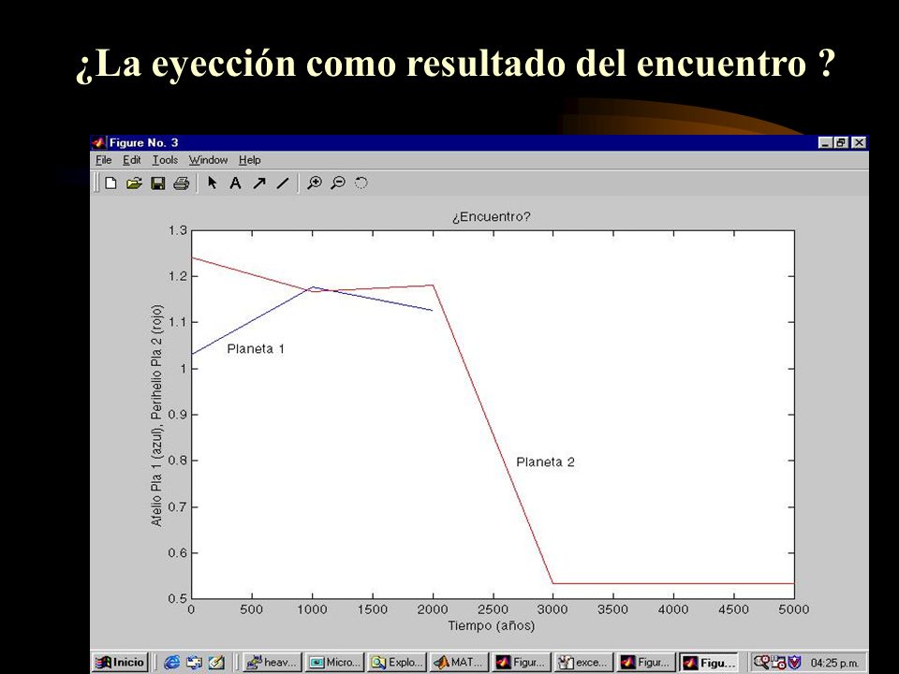Click the slide heading '¿La eyección como resultado del encuentro ?'
The width and height of the screenshot is (899, 674).
click(x=455, y=63)
